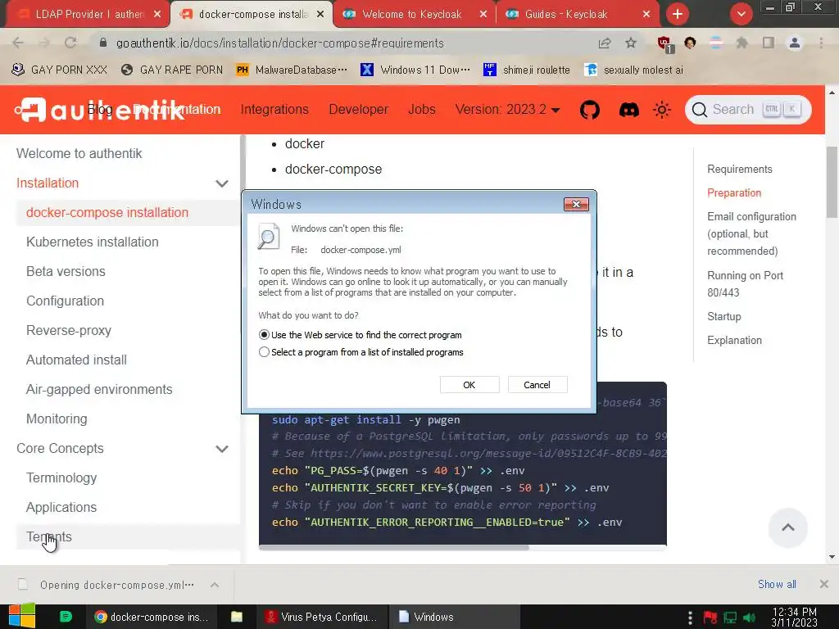Open download item options arrow for docker-compose.yml
Viewport: 839px width, 629px height.
point(215,585)
